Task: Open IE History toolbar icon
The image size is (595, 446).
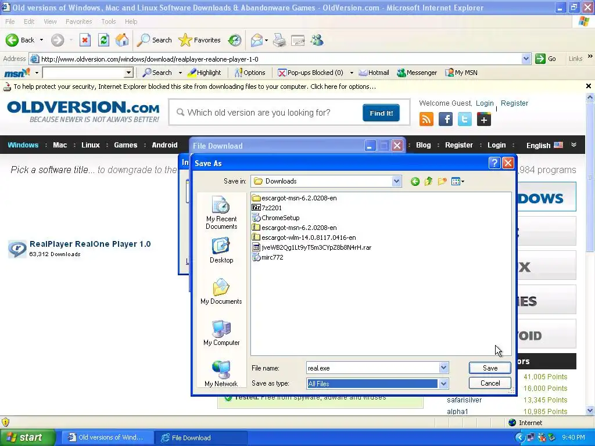Action: (235, 40)
